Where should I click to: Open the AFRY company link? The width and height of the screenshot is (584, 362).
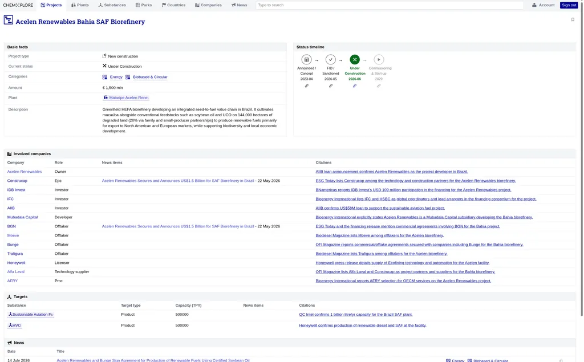[x=13, y=281]
